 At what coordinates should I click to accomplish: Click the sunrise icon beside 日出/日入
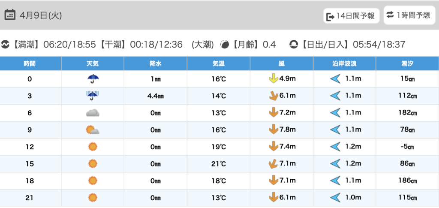pos(294,44)
